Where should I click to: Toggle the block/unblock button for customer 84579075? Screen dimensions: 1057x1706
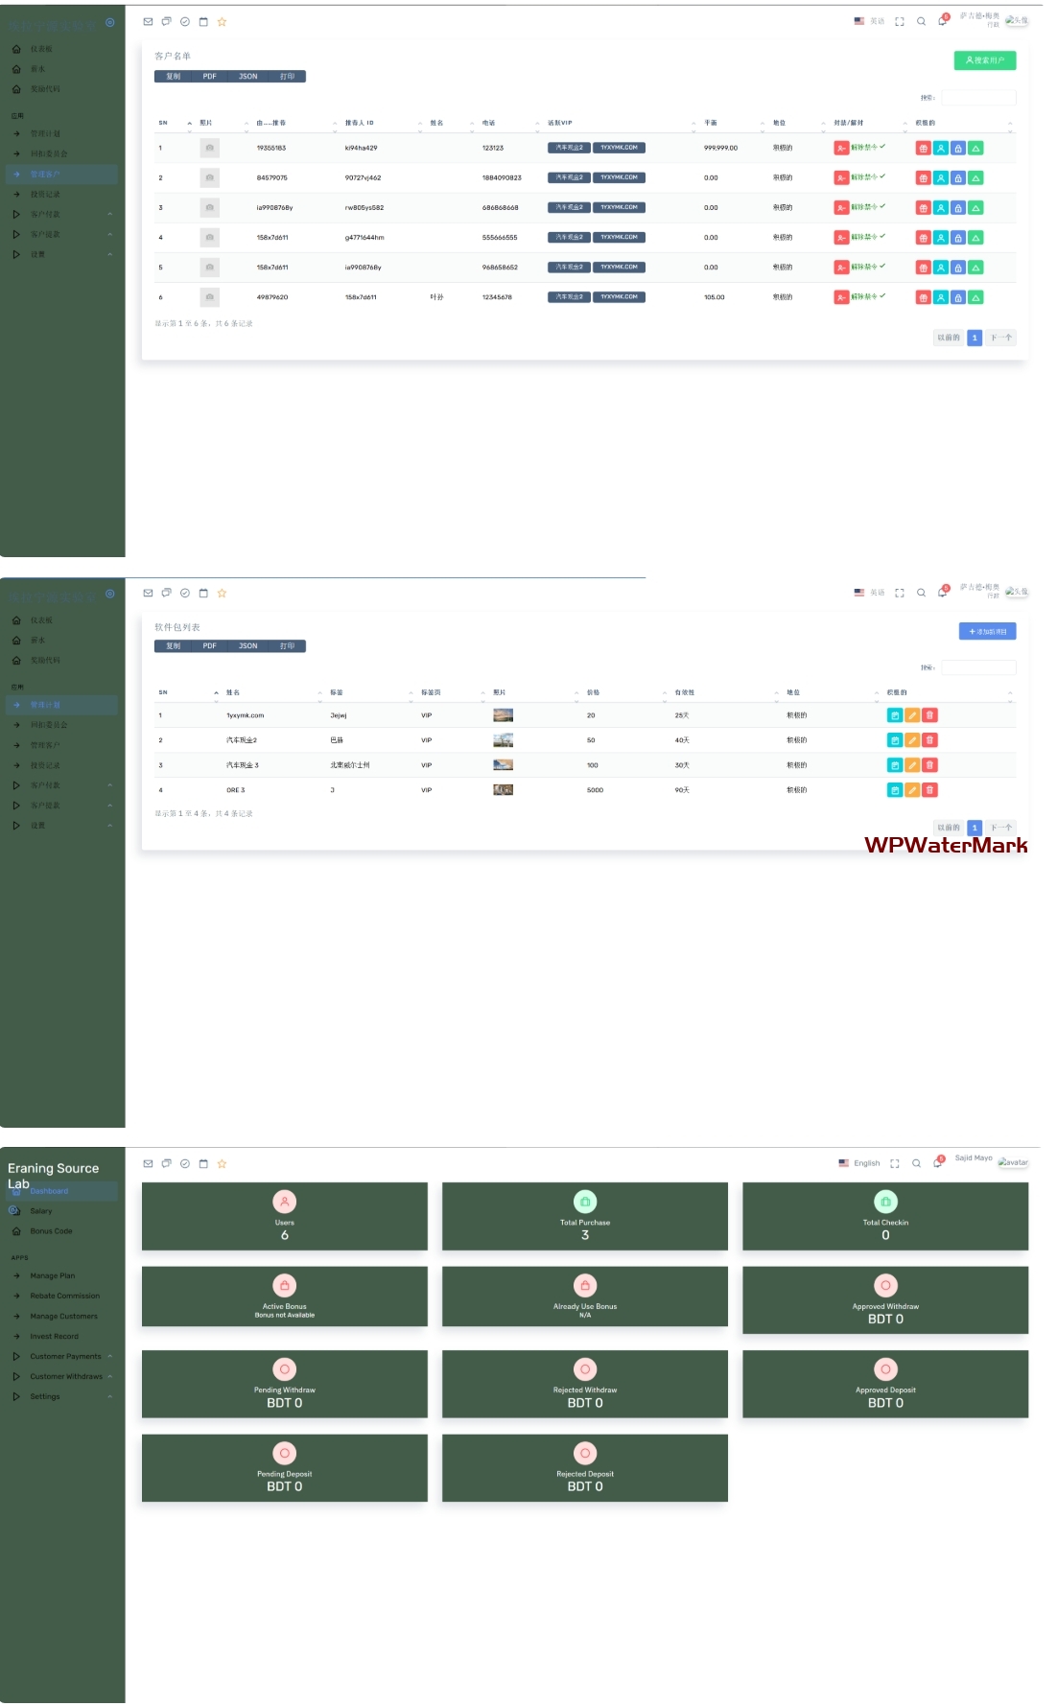click(841, 178)
